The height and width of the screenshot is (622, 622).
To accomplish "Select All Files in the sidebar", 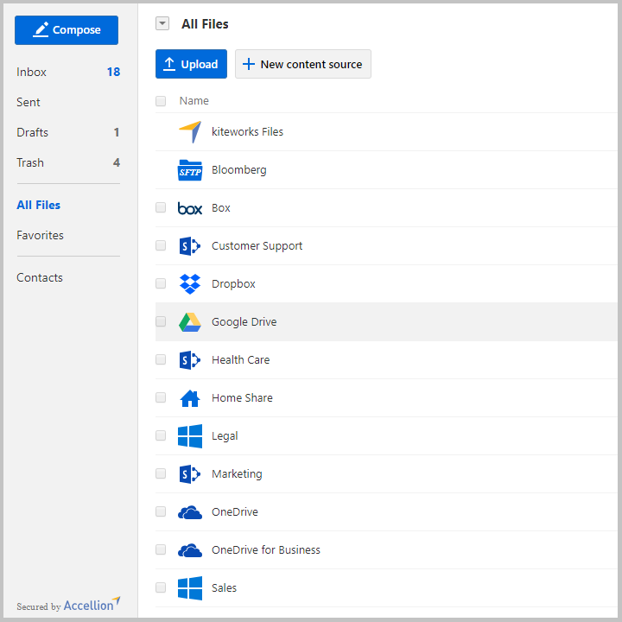I will pyautogui.click(x=39, y=205).
